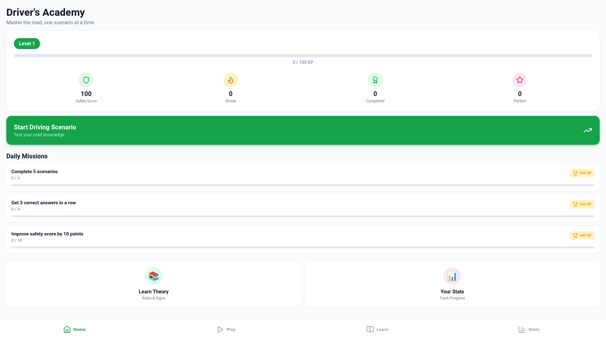This screenshot has width=606, height=340.
Task: Click the bar chart icon for Your Stats
Action: click(452, 276)
